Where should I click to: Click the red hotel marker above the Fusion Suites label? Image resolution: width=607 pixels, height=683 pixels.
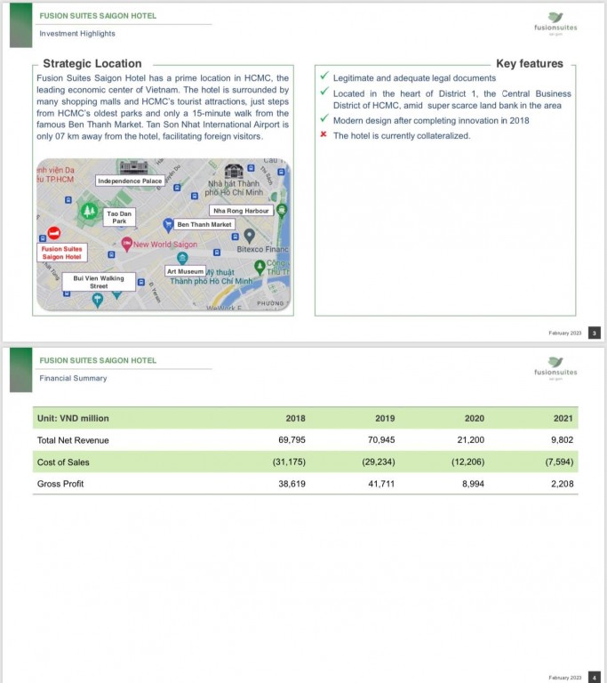click(x=54, y=234)
